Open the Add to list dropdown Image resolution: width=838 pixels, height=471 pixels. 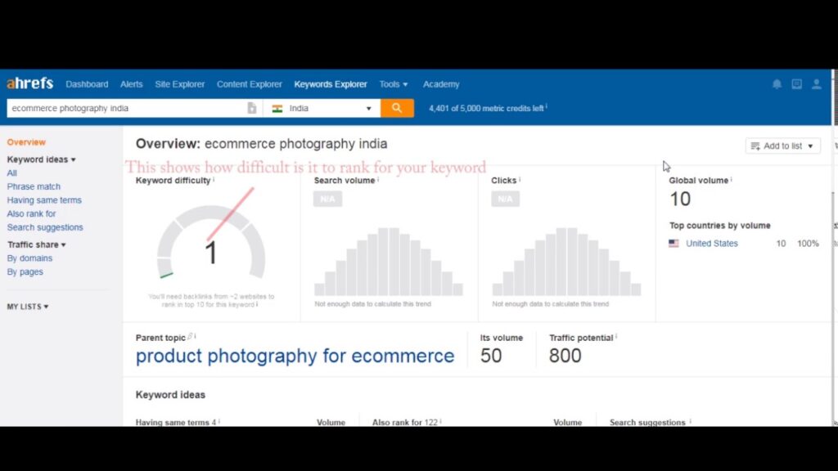[x=783, y=146]
